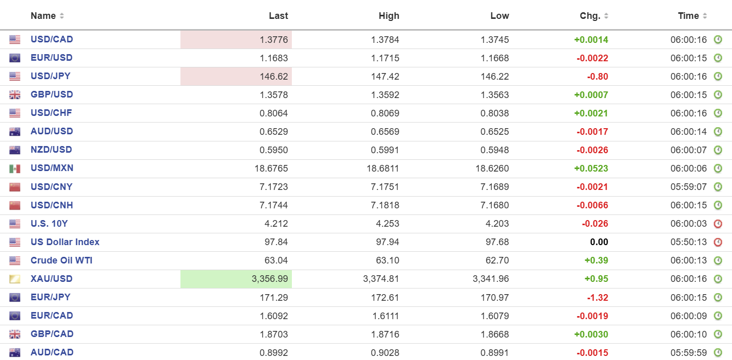Click the Mexico flag icon beside USD/MXN
This screenshot has width=732, height=360.
(15, 169)
